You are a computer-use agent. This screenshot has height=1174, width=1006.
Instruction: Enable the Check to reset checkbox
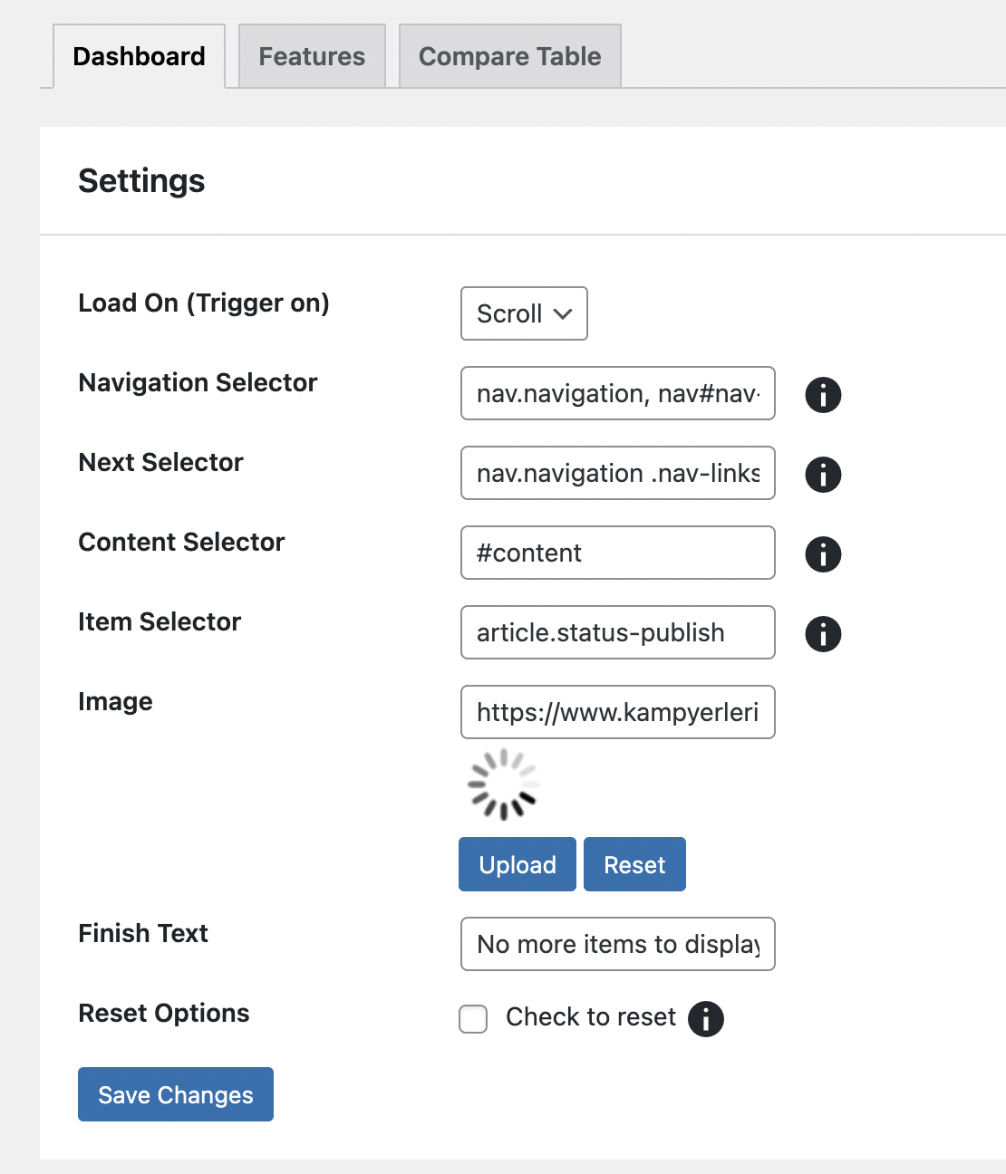tap(473, 1018)
